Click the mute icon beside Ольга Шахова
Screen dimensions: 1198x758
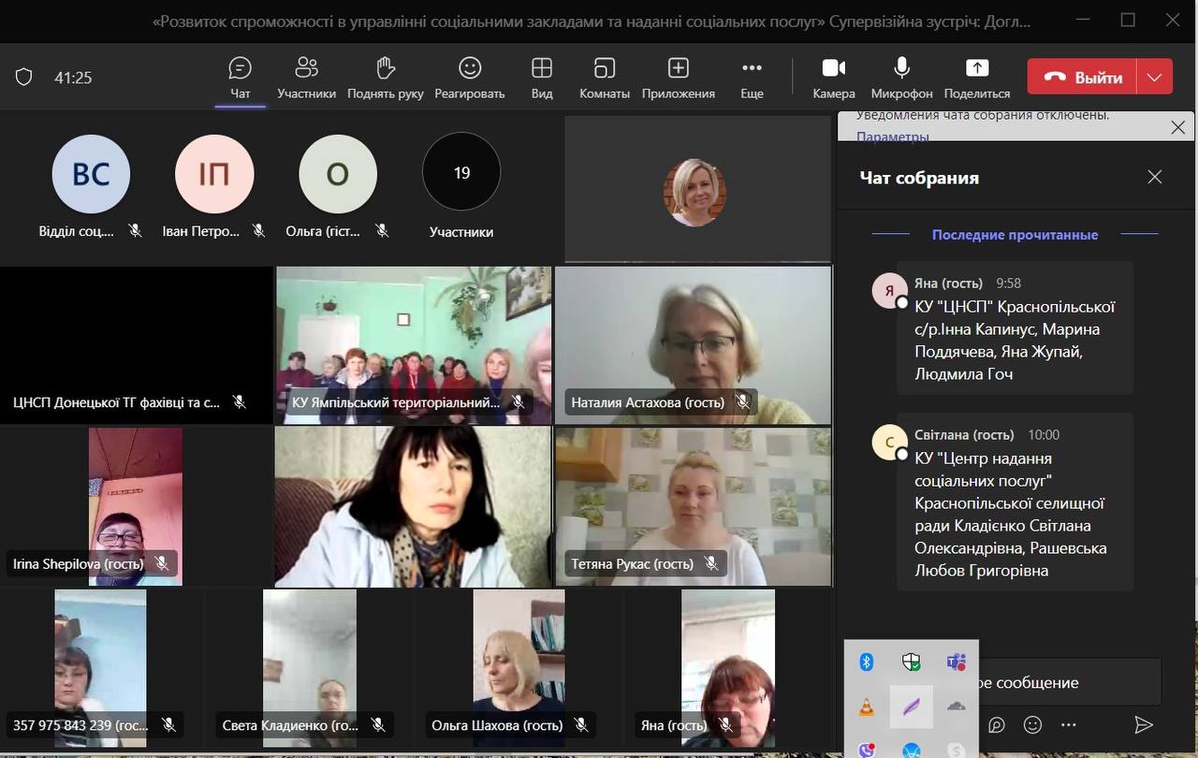[580, 724]
